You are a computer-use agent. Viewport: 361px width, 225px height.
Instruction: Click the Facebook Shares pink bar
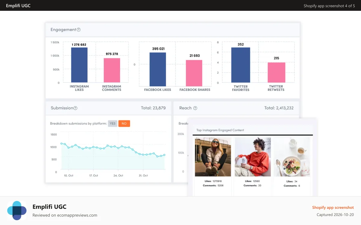pyautogui.click(x=194, y=73)
